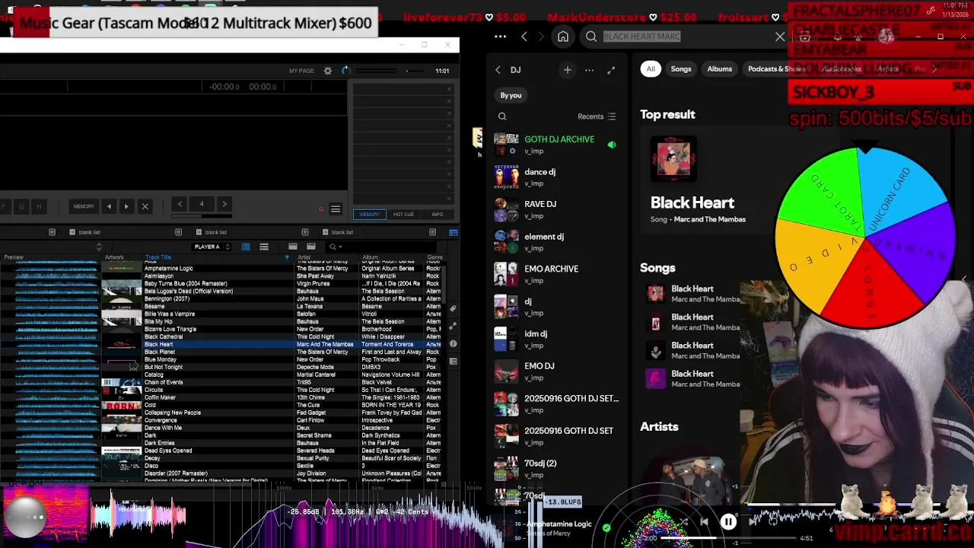Image resolution: width=974 pixels, height=548 pixels.
Task: Open GOTH DJ ARCHIVE playlist
Action: [555, 145]
